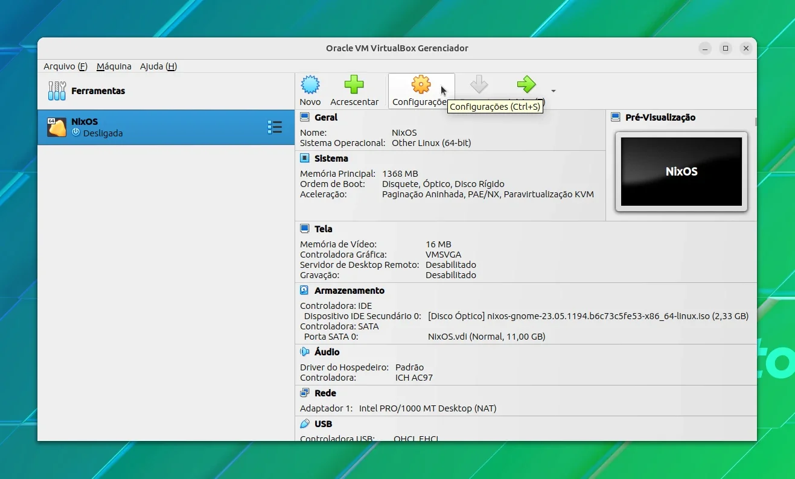Open the Máquina menu

click(x=114, y=66)
